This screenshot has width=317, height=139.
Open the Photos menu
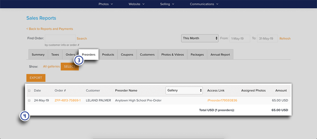tap(106, 4)
